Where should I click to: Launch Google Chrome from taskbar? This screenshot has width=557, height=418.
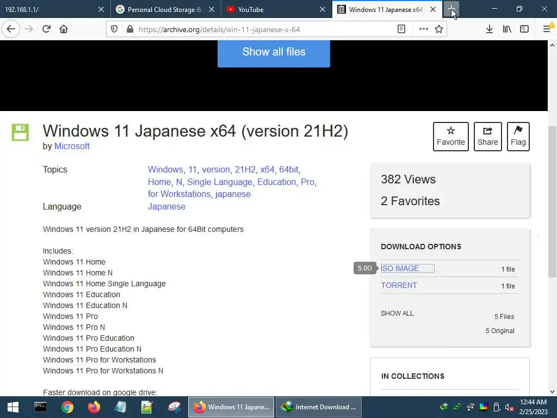(x=67, y=407)
